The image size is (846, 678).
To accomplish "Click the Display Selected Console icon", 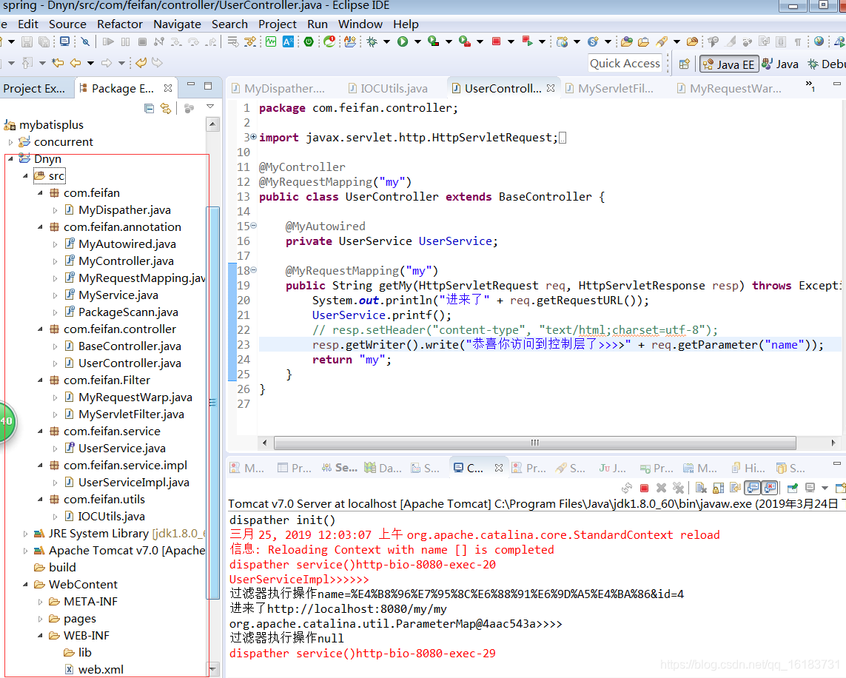I will click(x=810, y=488).
